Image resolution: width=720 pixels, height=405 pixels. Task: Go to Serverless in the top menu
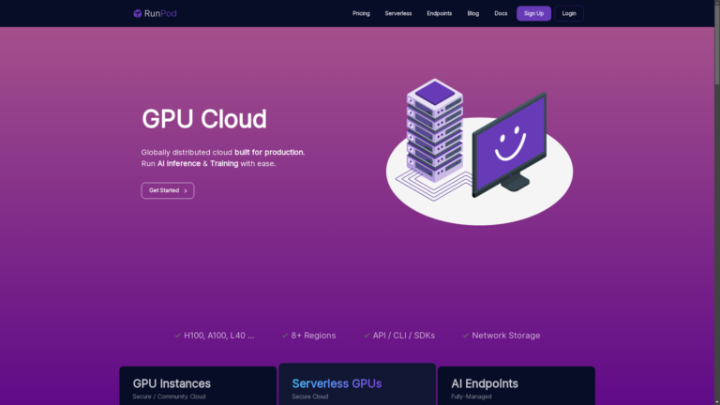point(397,13)
